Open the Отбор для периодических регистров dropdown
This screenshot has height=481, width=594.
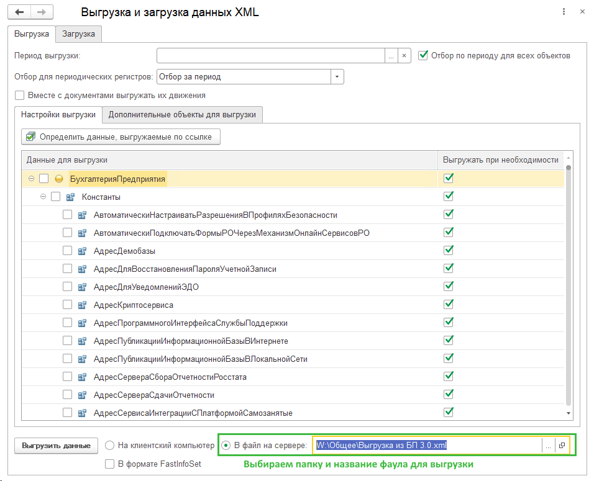point(337,77)
